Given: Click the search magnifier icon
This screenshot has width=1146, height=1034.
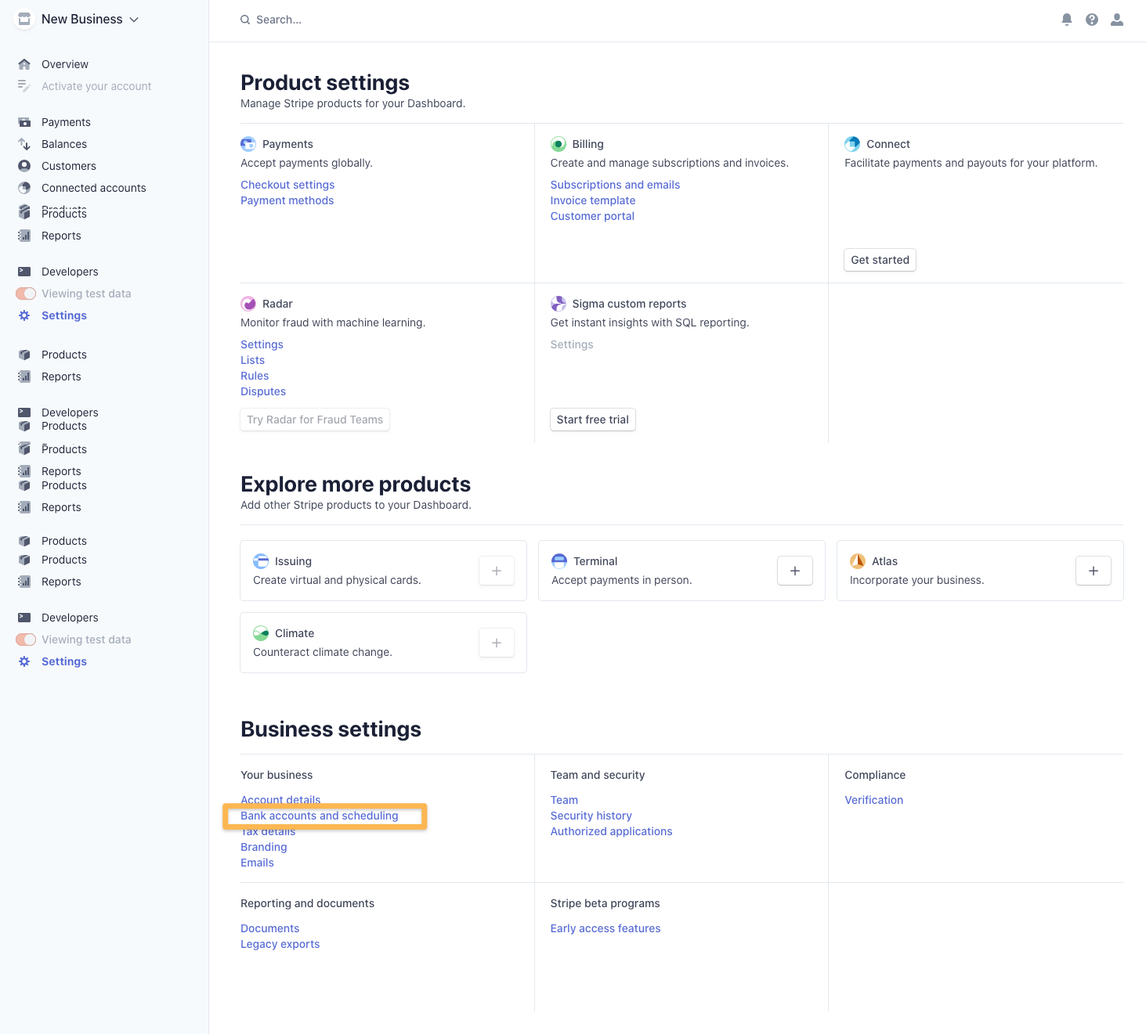Looking at the screenshot, I should point(245,20).
